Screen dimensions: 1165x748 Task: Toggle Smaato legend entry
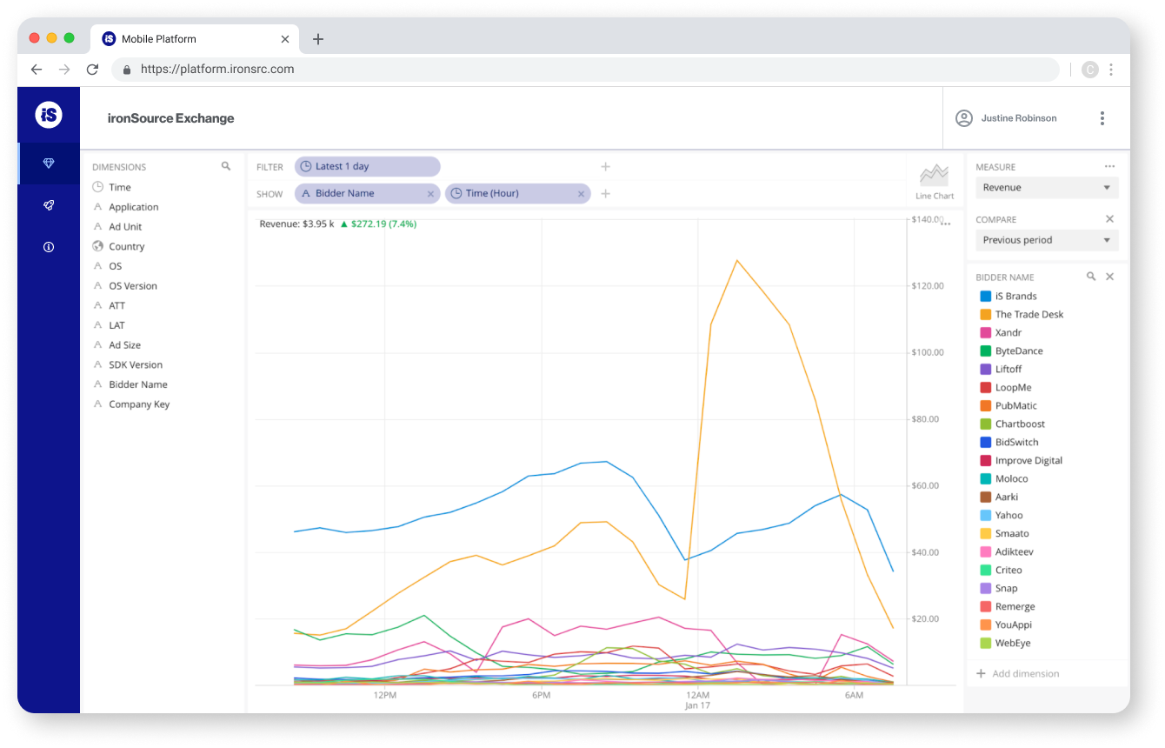click(x=1004, y=534)
